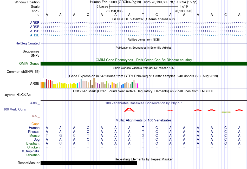Click the T base in the sequence ruler

click(x=143, y=15)
